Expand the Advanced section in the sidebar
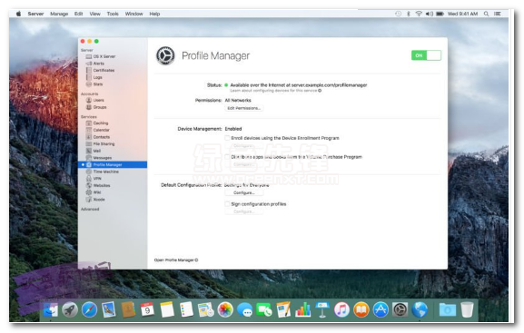Image resolution: width=524 pixels, height=333 pixels. 90,209
